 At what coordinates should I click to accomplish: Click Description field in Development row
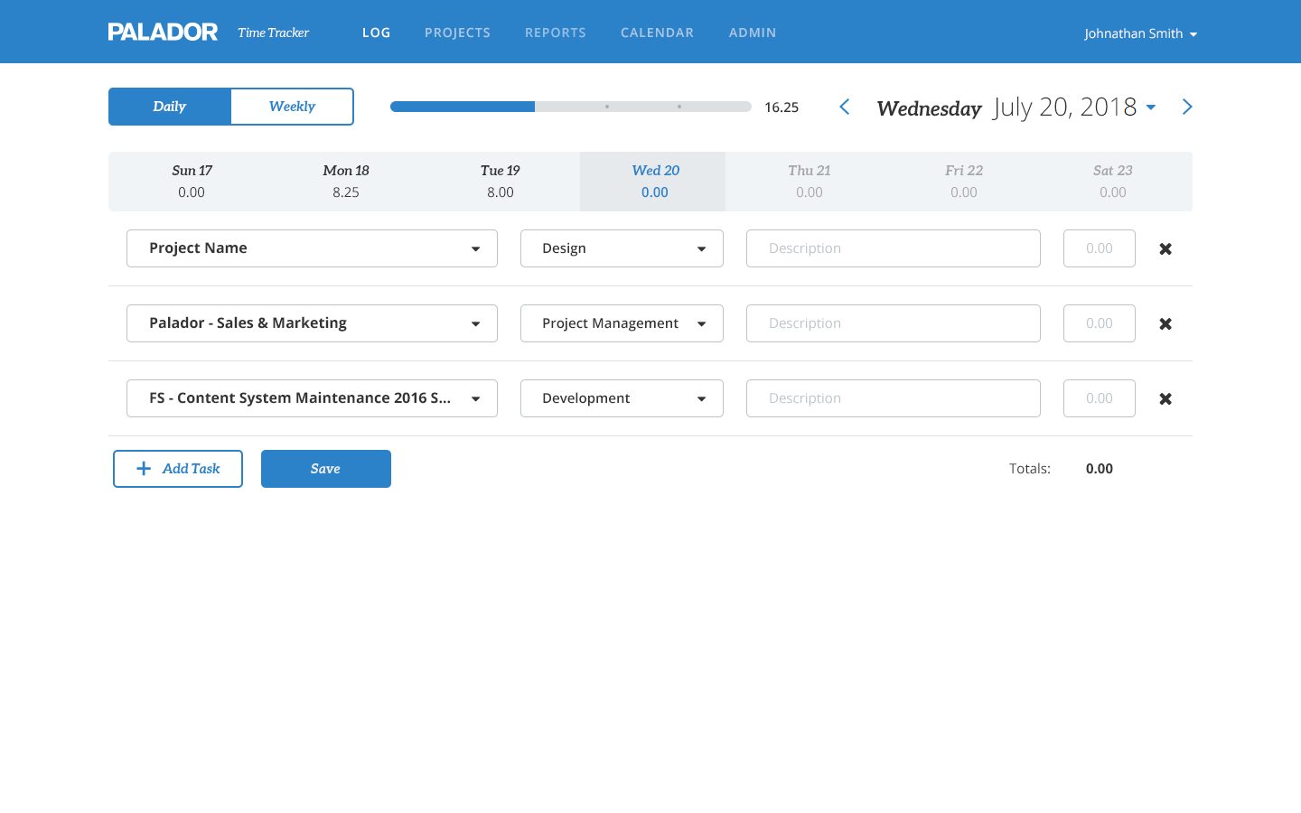[x=894, y=398]
